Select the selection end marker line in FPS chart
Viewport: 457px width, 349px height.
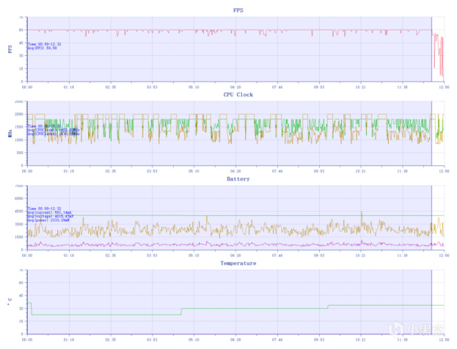431,49
